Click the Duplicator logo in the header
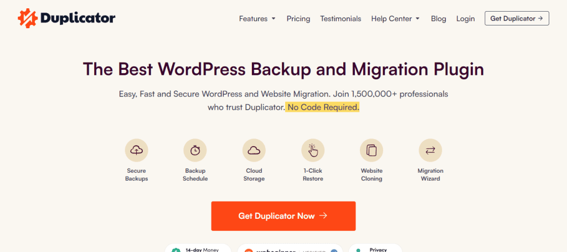The height and width of the screenshot is (252, 567). tap(66, 18)
